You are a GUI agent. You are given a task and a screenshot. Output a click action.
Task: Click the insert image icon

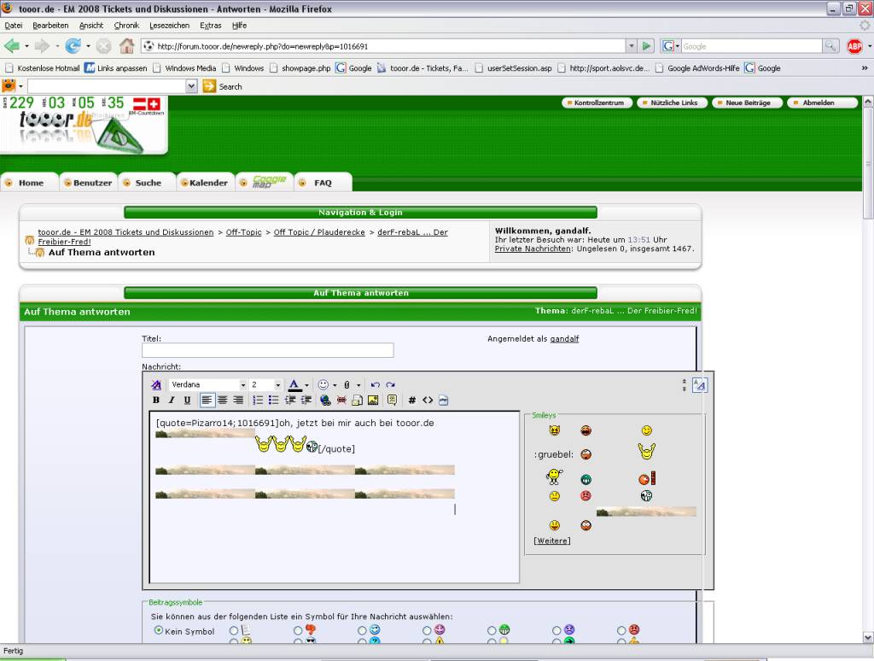pos(373,400)
